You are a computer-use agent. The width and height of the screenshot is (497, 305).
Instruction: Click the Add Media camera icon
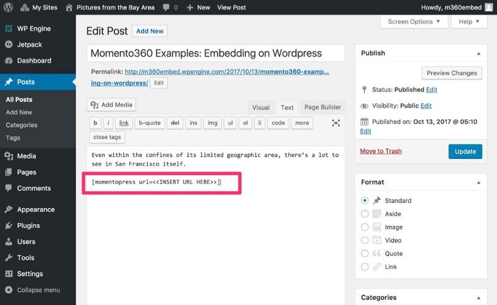coord(94,104)
